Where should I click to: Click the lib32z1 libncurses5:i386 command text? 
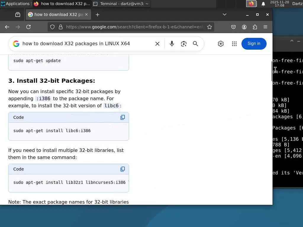69,182
